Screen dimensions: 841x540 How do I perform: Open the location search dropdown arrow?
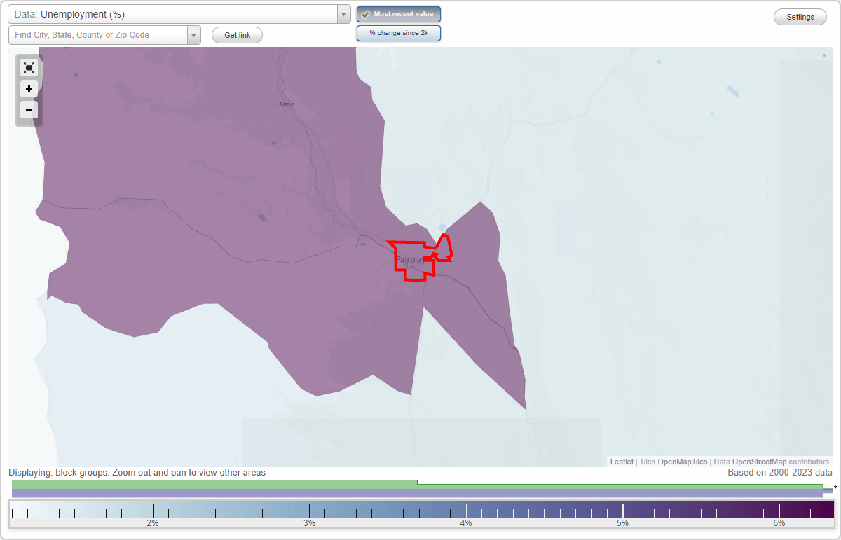(x=194, y=35)
